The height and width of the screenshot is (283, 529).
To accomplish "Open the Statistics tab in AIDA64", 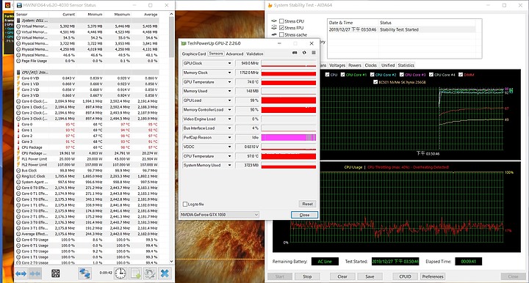I will [x=406, y=65].
